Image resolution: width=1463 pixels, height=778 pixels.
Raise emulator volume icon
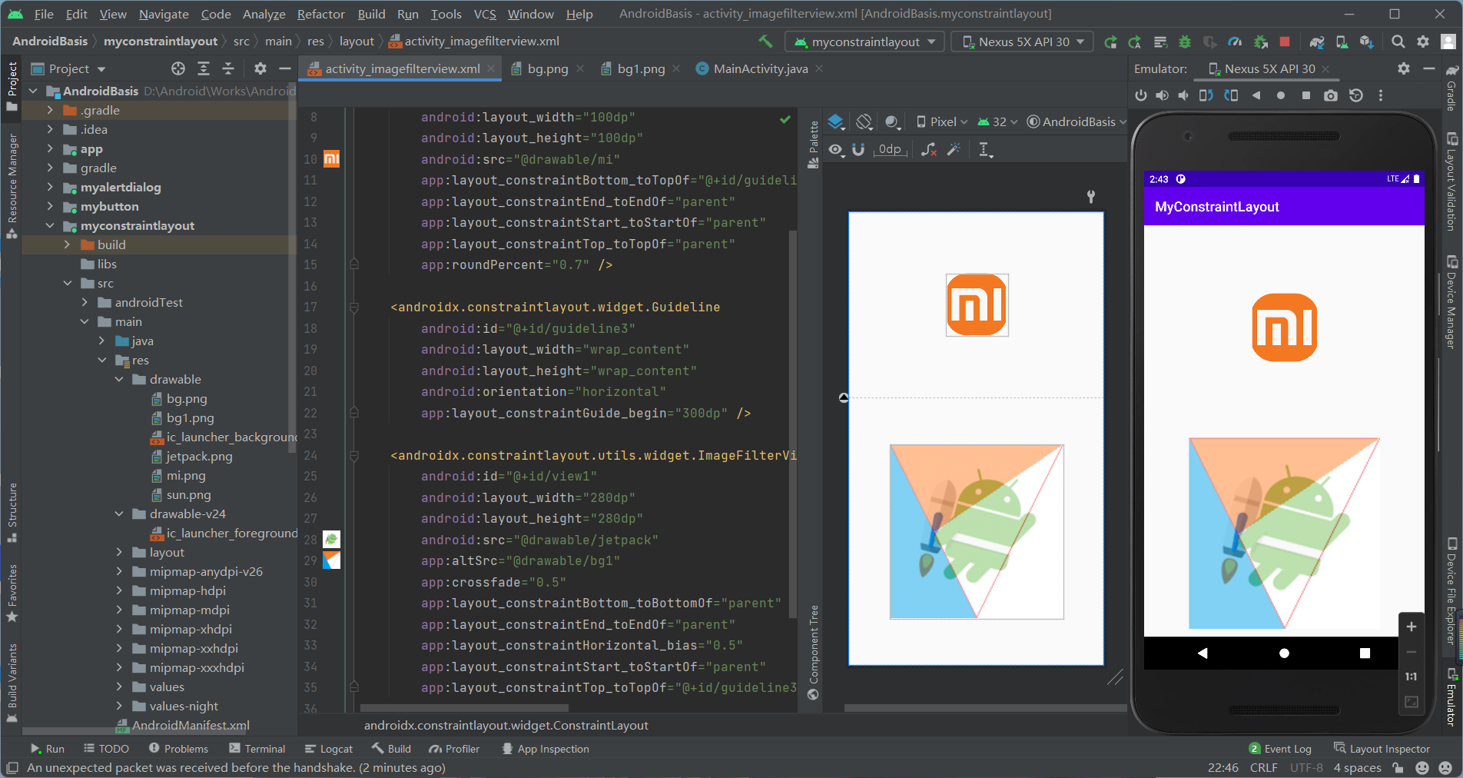(1162, 95)
